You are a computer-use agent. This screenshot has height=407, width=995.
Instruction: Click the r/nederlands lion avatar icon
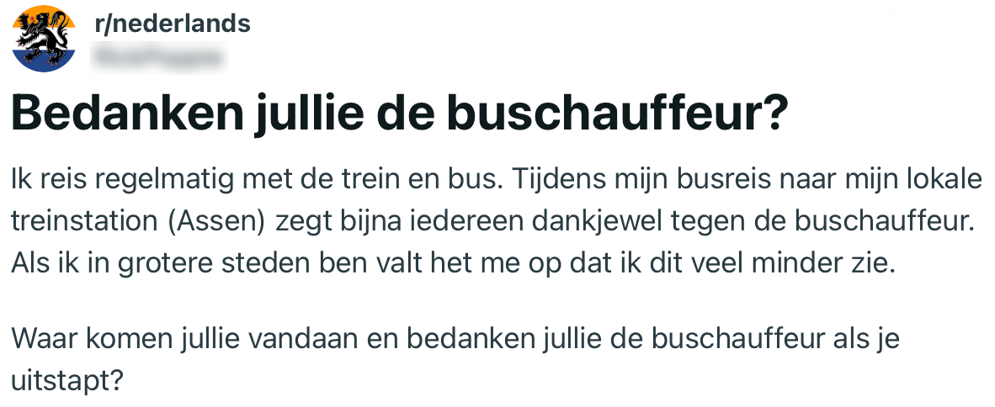coord(43,40)
